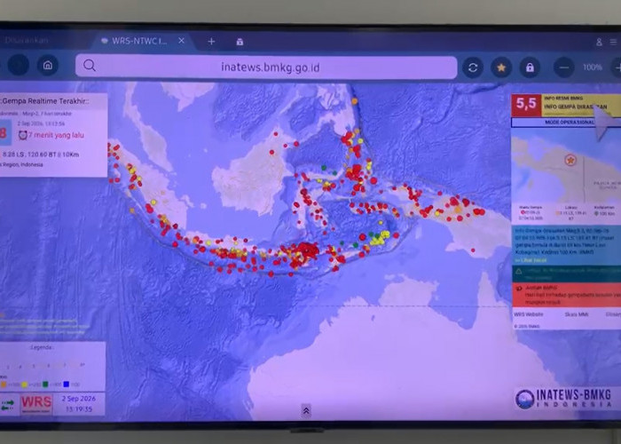Click the red Arahan BMKG notice
This screenshot has height=444, width=621.
click(x=566, y=295)
